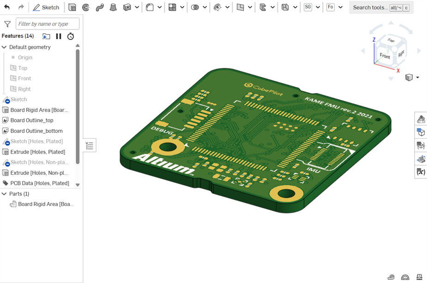
Task: Add a new folder in Features
Action: pyautogui.click(x=46, y=36)
